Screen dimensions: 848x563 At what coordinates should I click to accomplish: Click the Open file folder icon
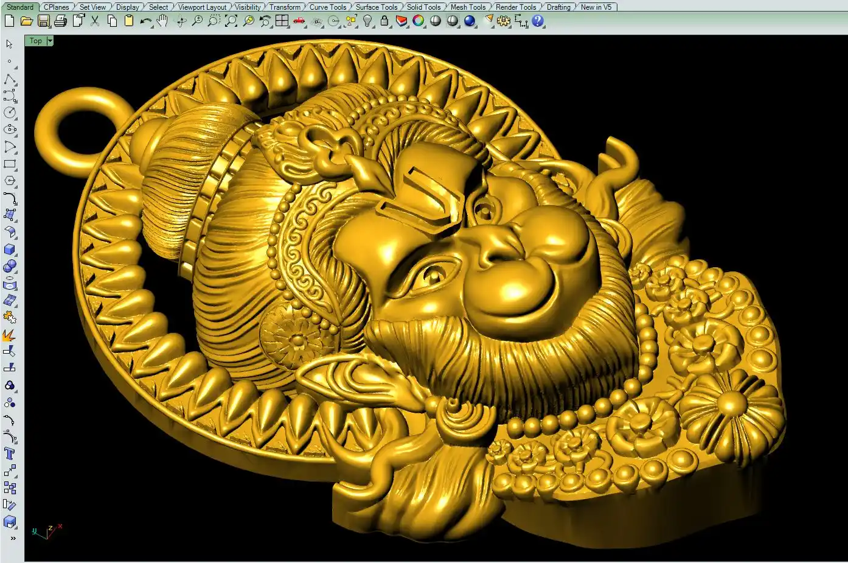tap(26, 21)
